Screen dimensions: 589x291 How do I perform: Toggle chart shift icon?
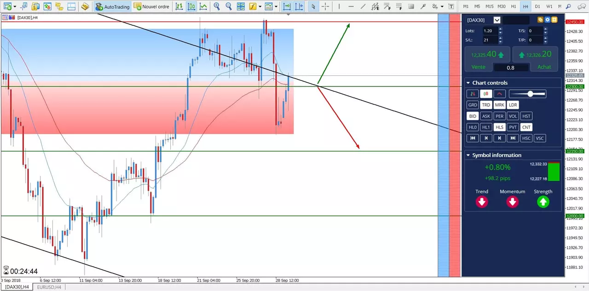coord(299,6)
